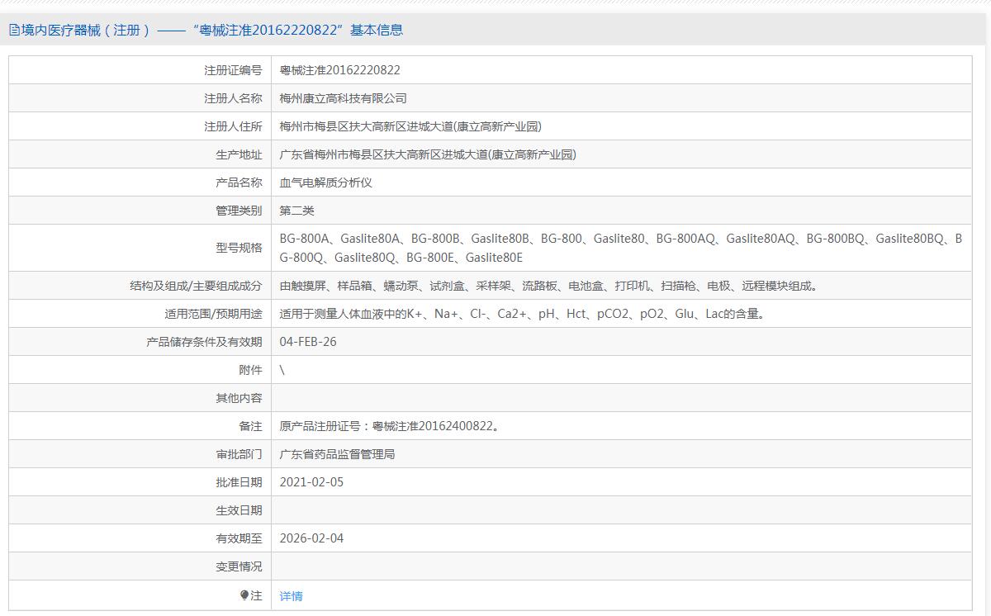The image size is (991, 616).
Task: Select the structure composition text with 触摸屏
Action: click(548, 286)
